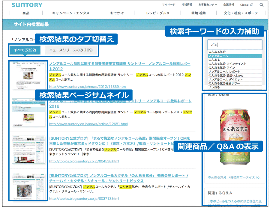Open のんある気分〈梅酒サワーテイスト〉 product link
Screen dimensions: 270x208
(234, 177)
